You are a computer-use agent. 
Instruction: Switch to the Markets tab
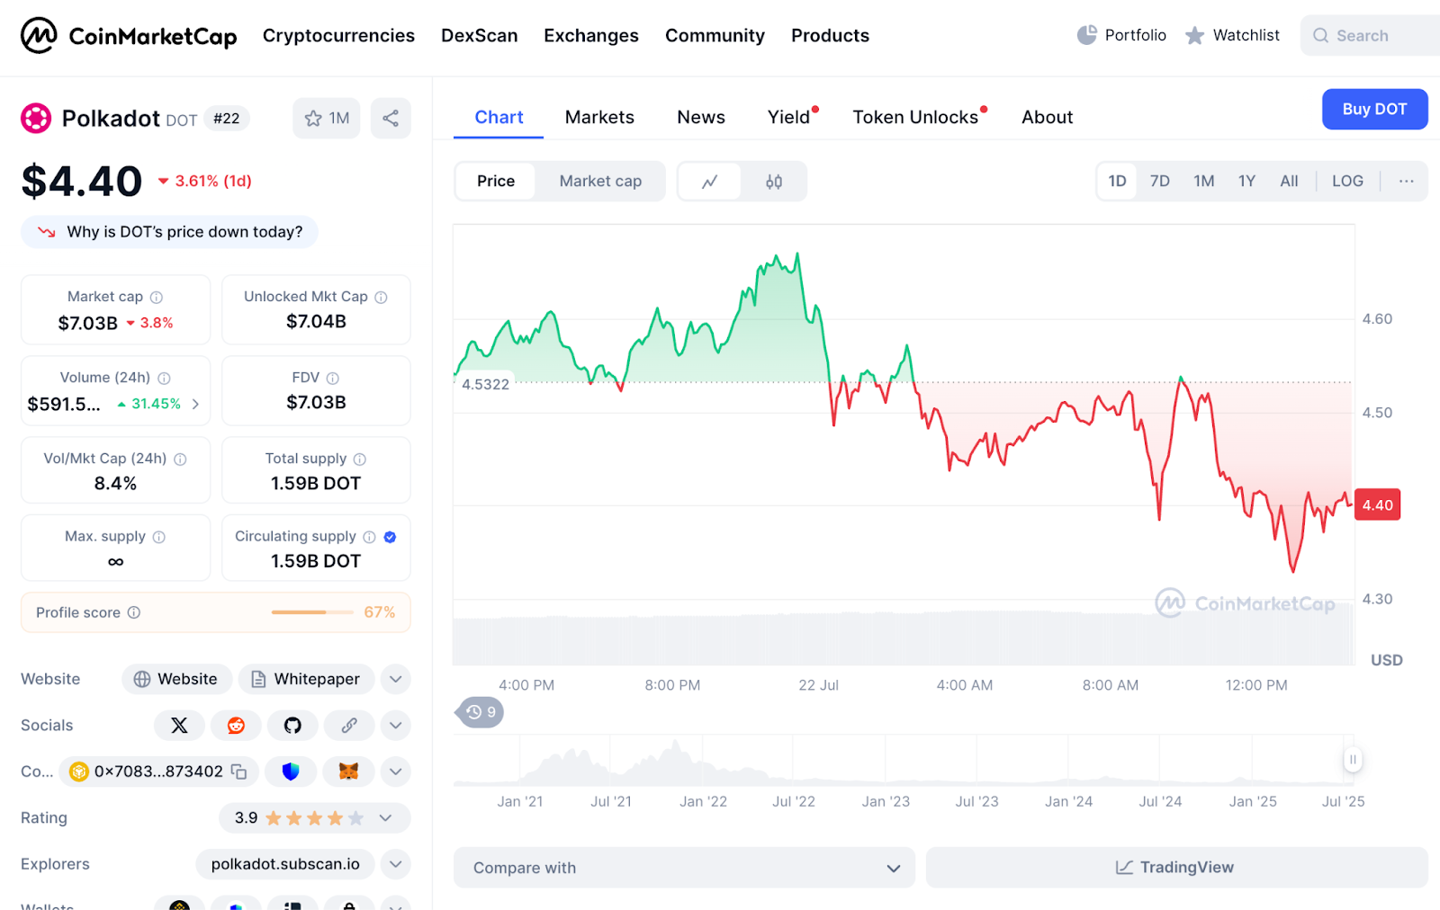[x=599, y=117]
